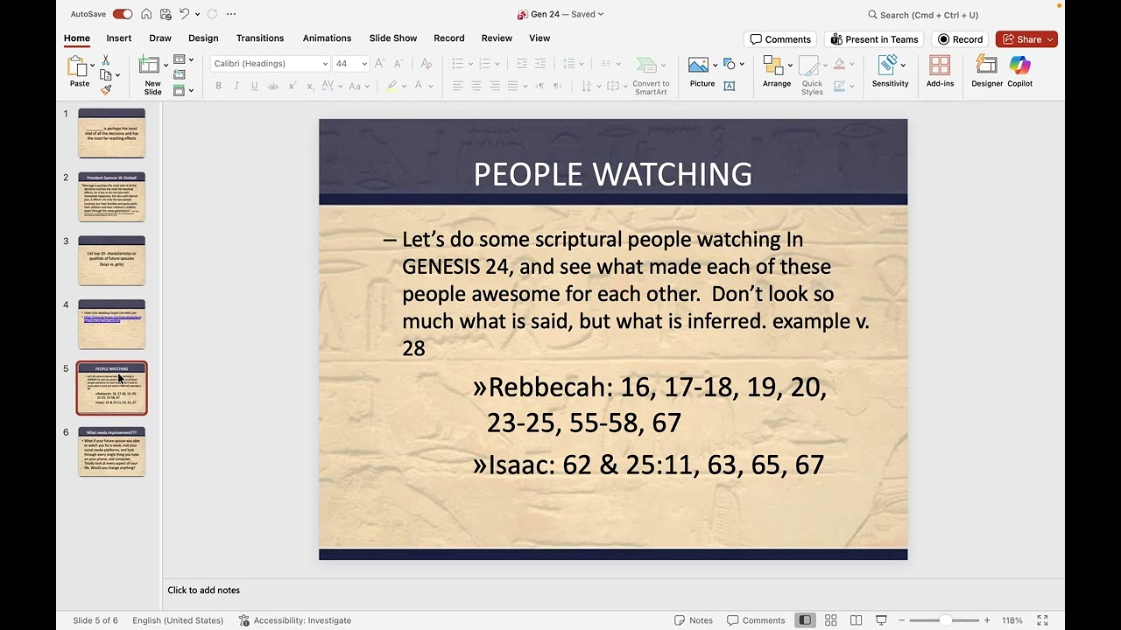Toggle Underline formatting

point(255,86)
